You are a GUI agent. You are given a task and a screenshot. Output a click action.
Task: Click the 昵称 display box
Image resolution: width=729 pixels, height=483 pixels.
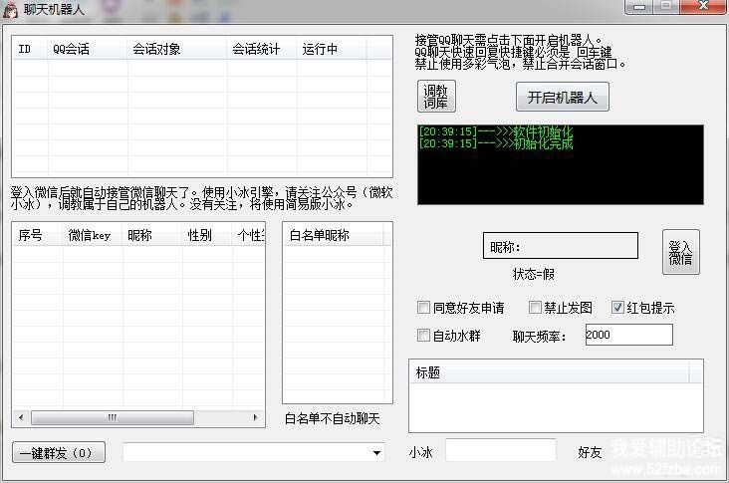pos(560,246)
